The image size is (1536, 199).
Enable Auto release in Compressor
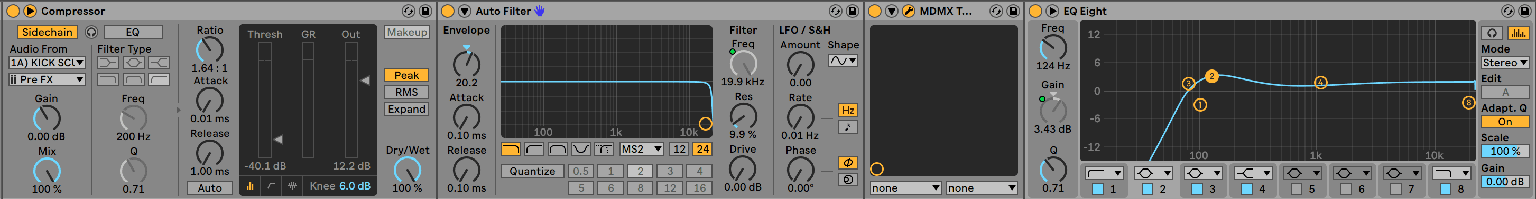coord(210,188)
